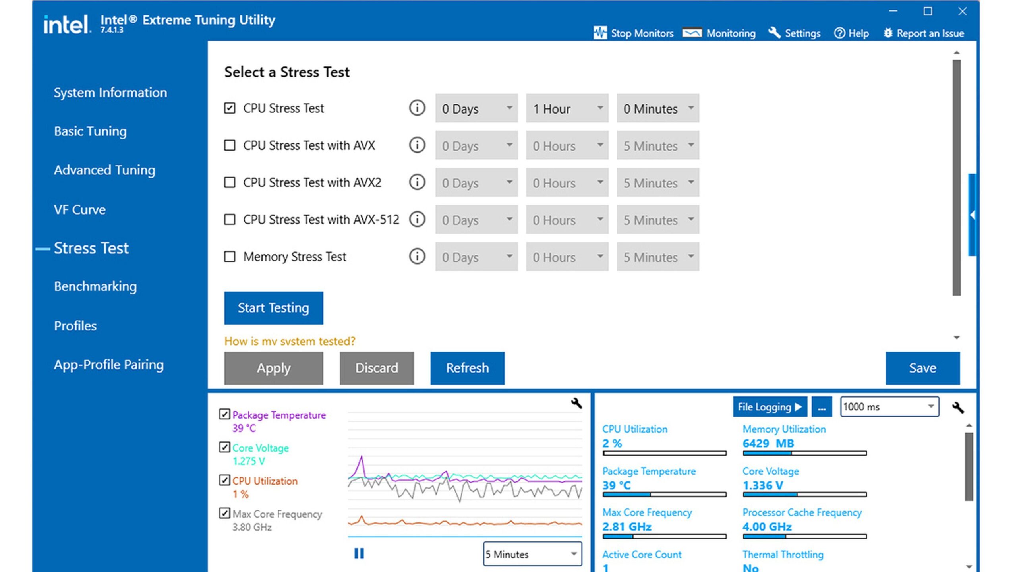Expand the 5 Minutes graph range dropdown

[532, 554]
